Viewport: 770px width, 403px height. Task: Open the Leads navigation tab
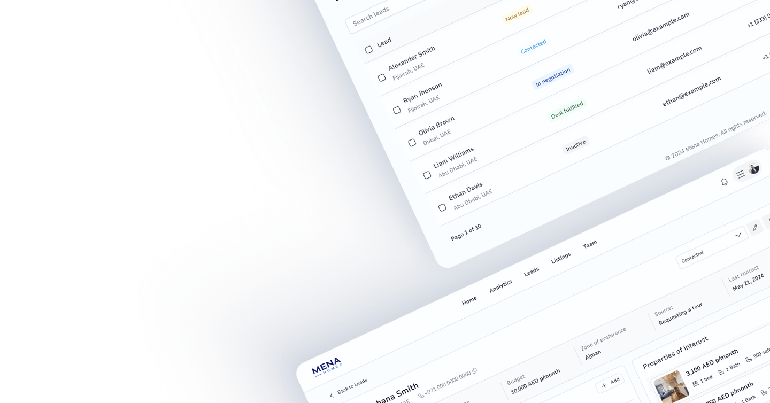coord(531,272)
